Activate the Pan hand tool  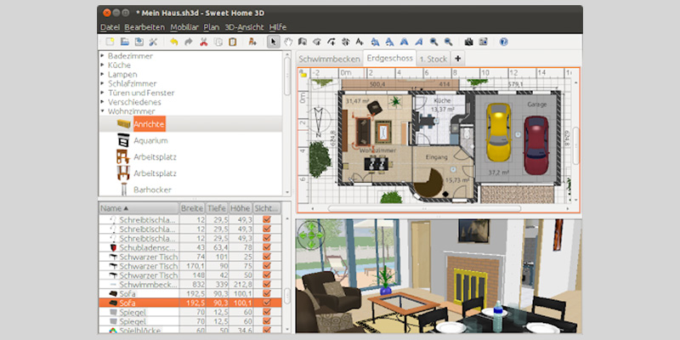point(288,42)
